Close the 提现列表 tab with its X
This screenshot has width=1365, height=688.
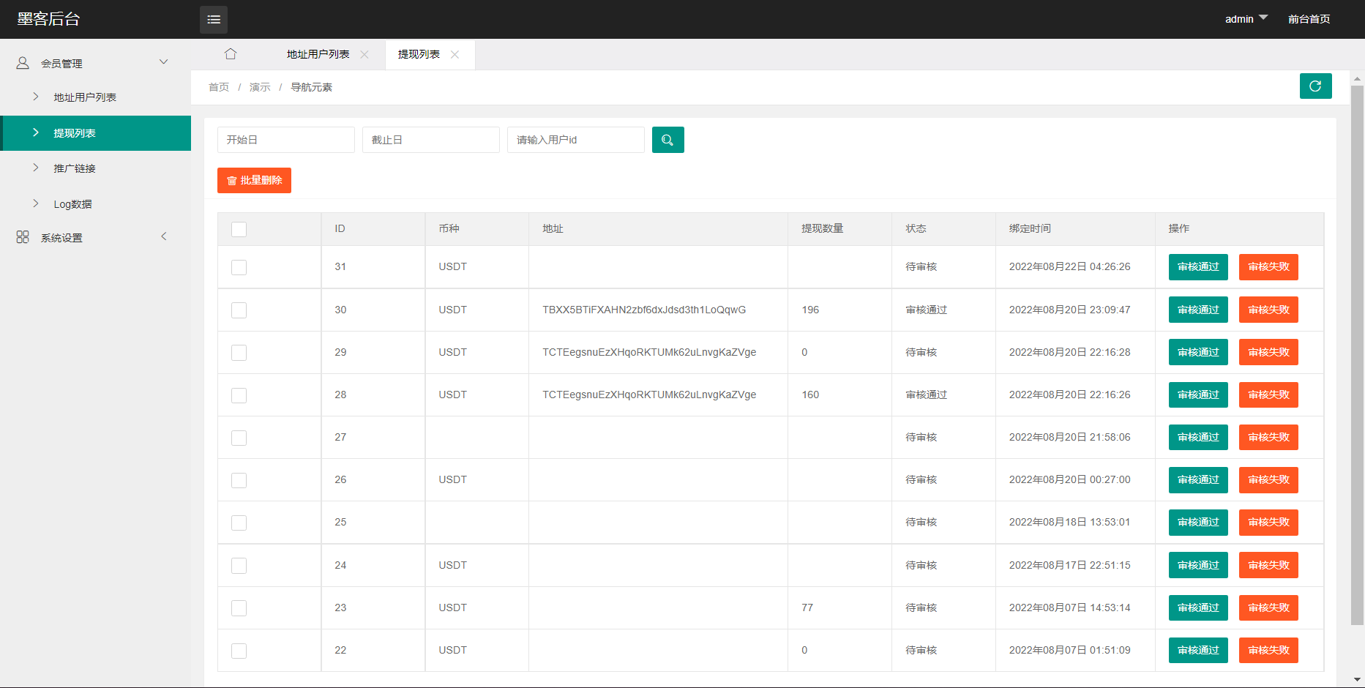click(x=455, y=55)
